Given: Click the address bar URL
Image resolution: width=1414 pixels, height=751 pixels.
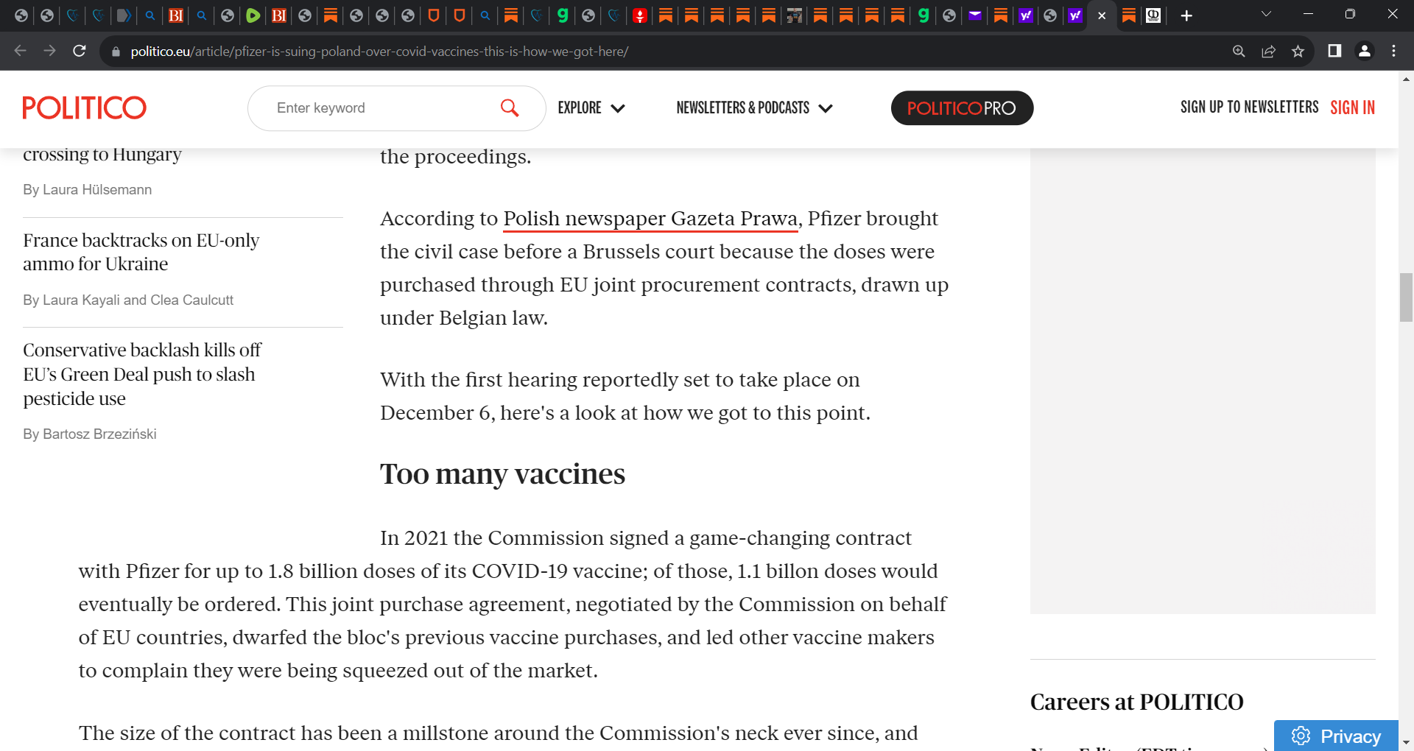Looking at the screenshot, I should pyautogui.click(x=379, y=52).
